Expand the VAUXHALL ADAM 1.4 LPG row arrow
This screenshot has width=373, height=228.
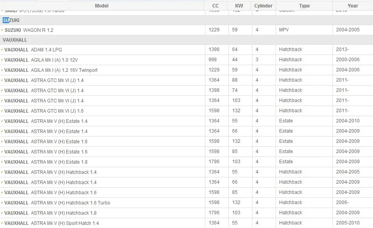[x=2, y=50]
